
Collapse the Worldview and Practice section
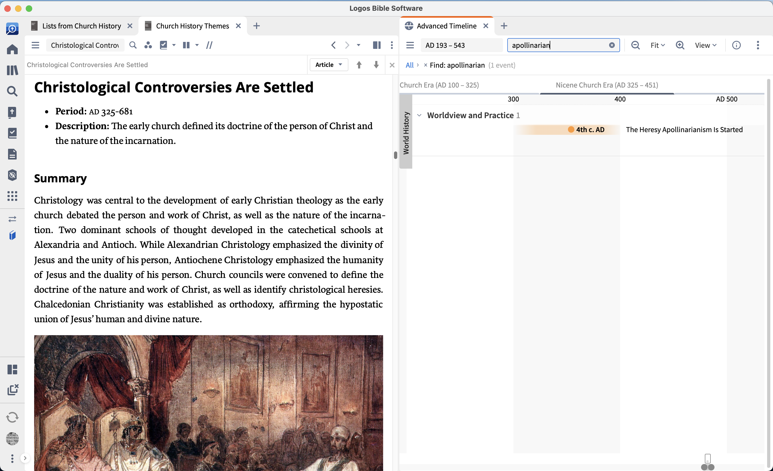click(419, 115)
